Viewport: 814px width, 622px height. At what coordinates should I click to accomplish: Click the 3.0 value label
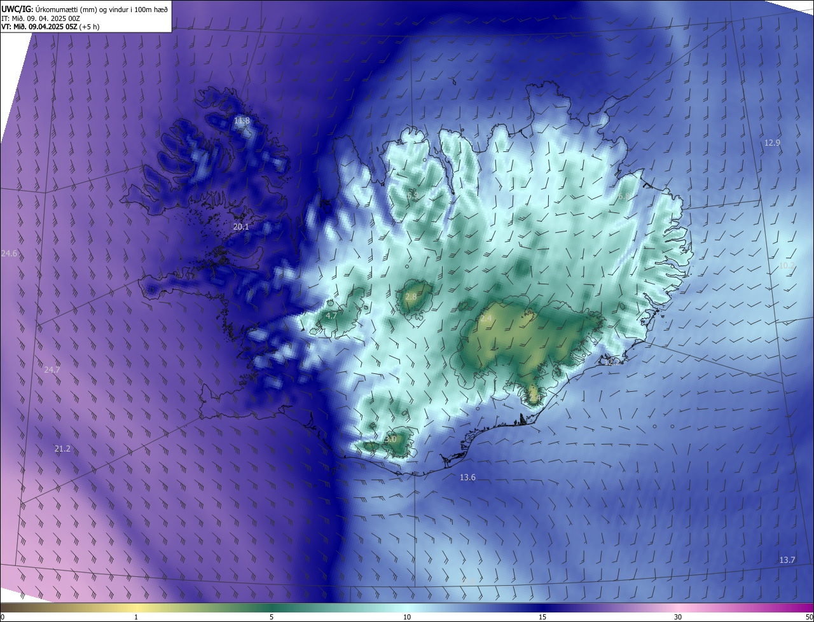[x=390, y=439]
